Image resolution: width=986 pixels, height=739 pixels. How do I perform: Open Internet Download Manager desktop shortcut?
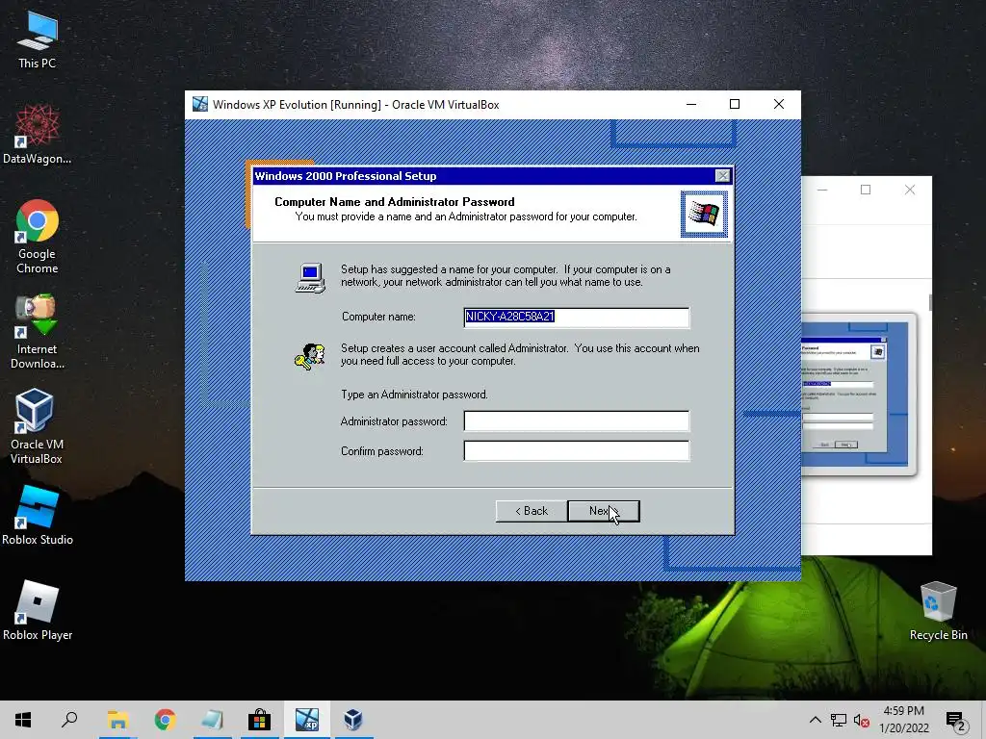(38, 331)
